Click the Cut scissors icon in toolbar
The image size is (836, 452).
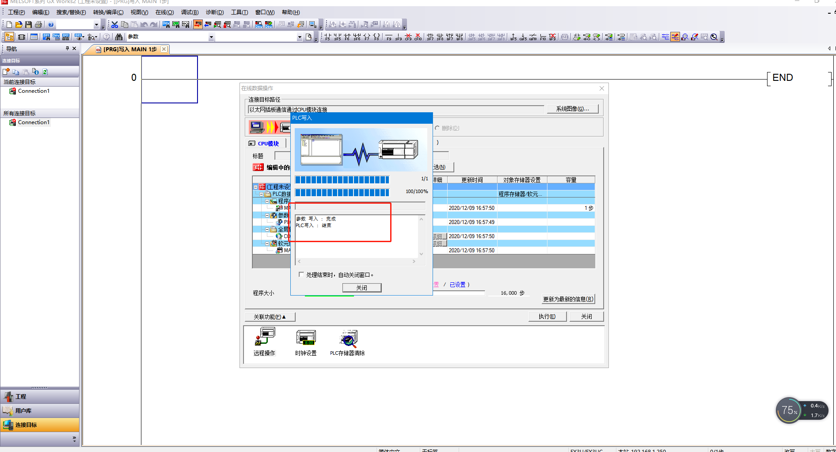coord(114,25)
